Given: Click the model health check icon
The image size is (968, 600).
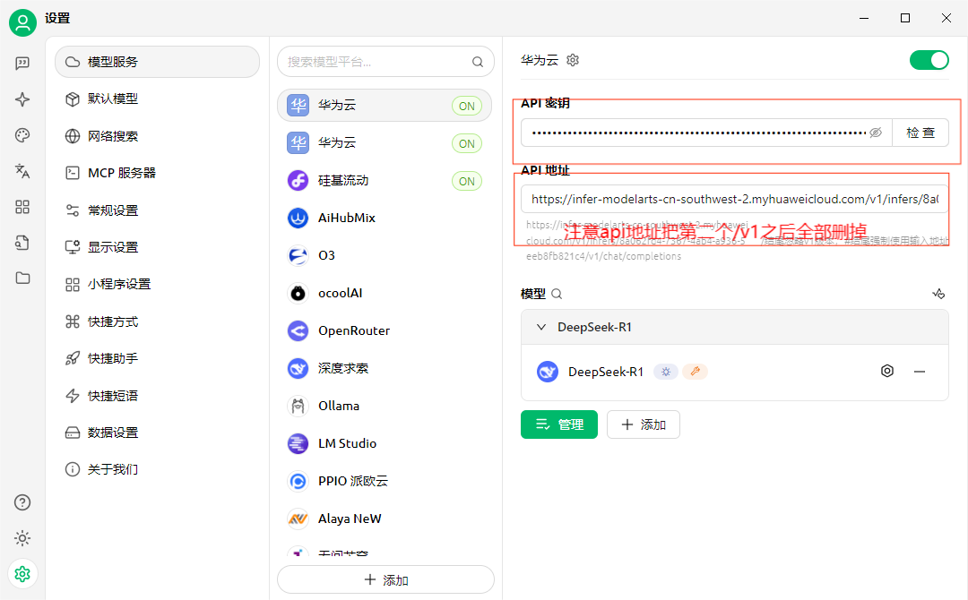Looking at the screenshot, I should pos(938,294).
